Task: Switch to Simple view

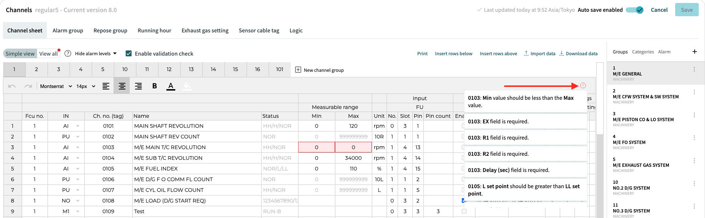Action: point(20,53)
